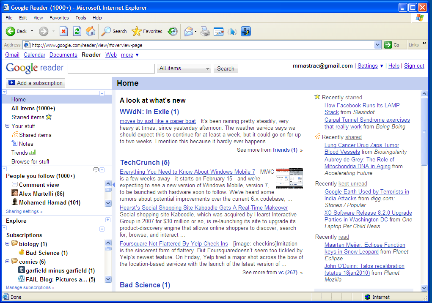The height and width of the screenshot is (303, 432).
Task: Open the Settings dropdown arrow
Action: tap(382, 66)
